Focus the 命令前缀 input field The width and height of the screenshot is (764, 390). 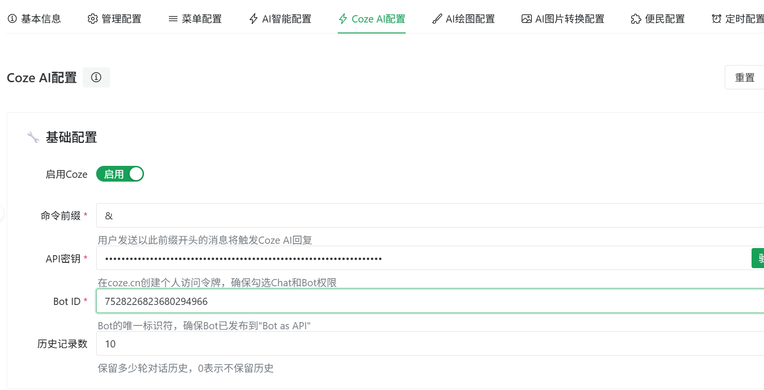(x=430, y=216)
